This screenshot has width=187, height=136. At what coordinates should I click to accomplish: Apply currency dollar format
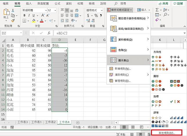88,15
